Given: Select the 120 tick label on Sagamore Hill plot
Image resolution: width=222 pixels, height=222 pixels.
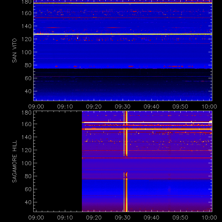Looking at the screenshot, I should click(x=26, y=150).
